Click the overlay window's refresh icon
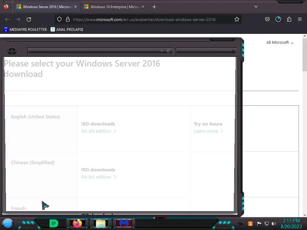The image size is (307, 230). coord(168,51)
